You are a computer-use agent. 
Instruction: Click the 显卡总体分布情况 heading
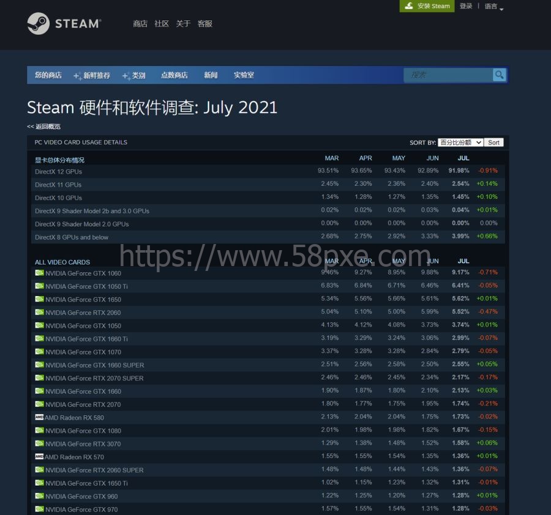[x=59, y=160]
